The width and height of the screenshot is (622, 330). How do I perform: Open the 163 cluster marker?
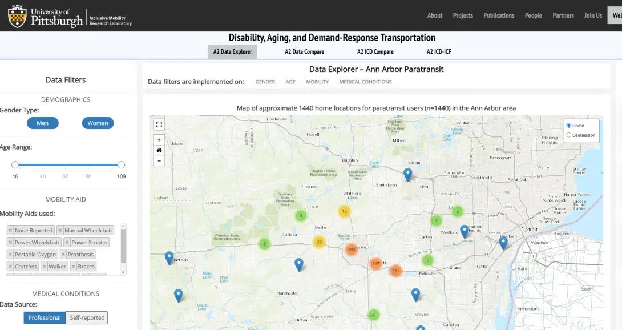(x=396, y=271)
